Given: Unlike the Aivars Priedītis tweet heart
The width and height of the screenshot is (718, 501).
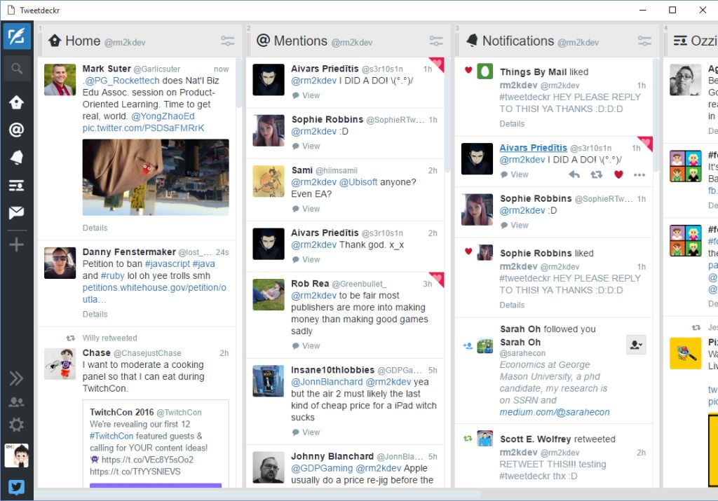Looking at the screenshot, I should point(618,174).
